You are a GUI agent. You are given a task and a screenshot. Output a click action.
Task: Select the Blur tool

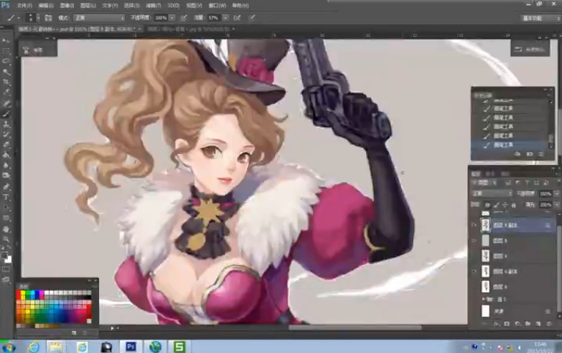click(6, 165)
